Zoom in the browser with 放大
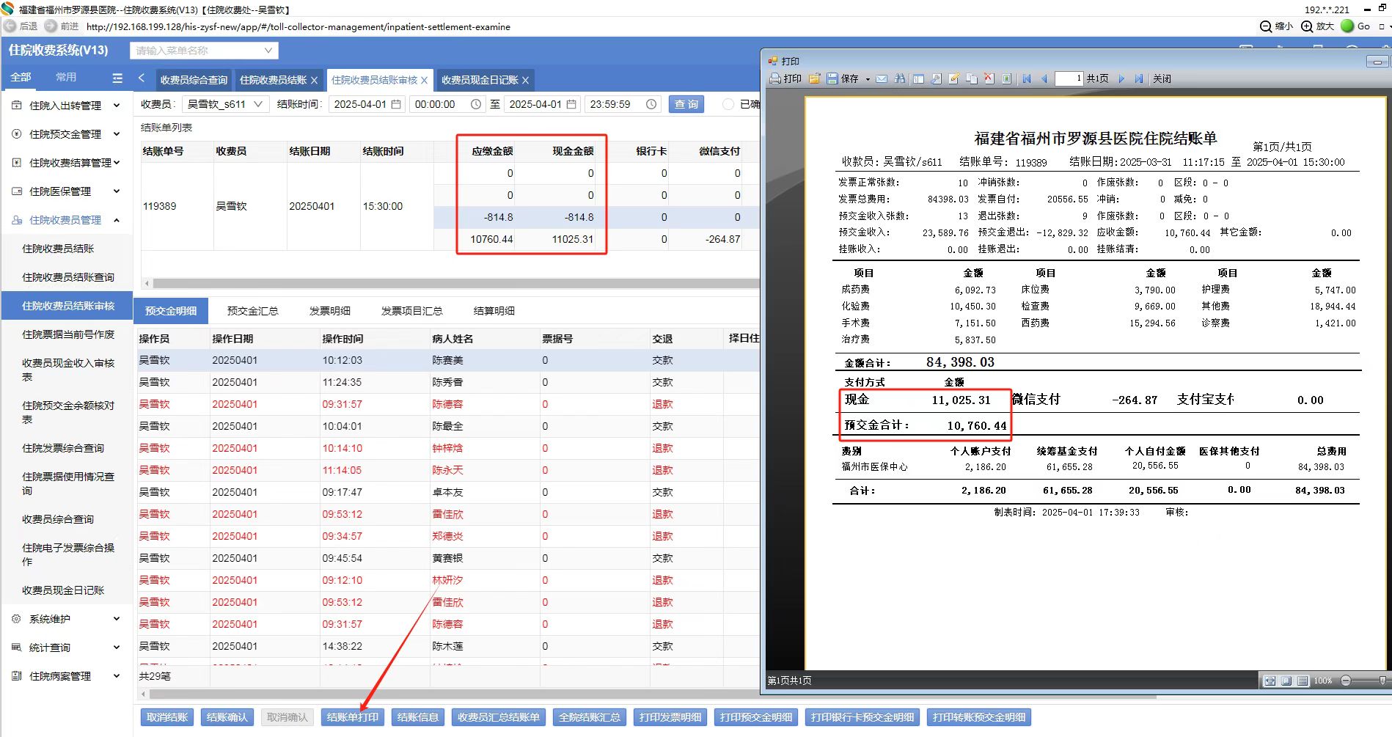This screenshot has width=1392, height=737. tap(1317, 26)
